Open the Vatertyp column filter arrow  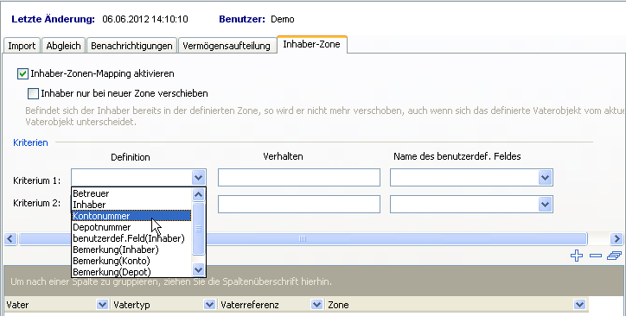[x=209, y=305]
